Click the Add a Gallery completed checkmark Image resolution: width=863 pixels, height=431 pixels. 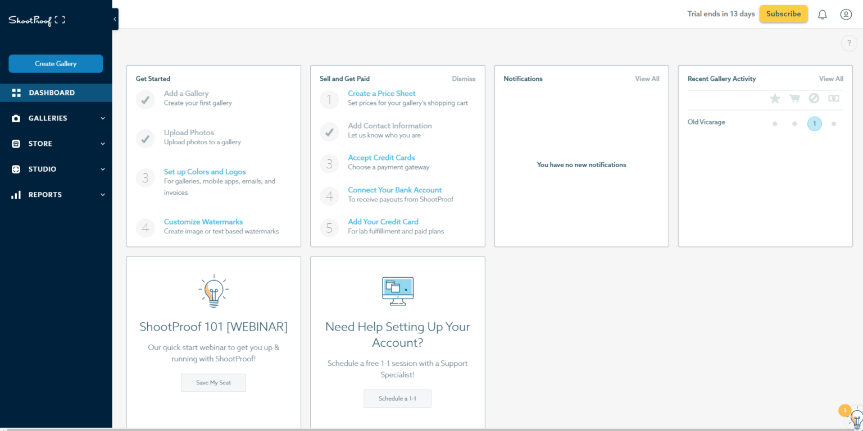click(x=146, y=100)
